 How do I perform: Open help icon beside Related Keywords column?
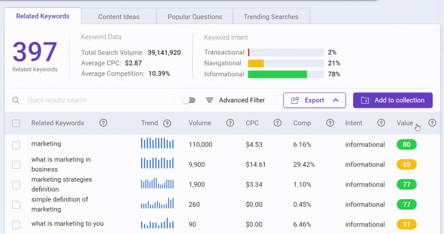pos(103,123)
